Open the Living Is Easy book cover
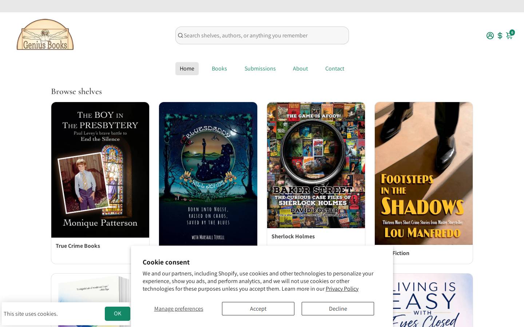 (x=433, y=300)
